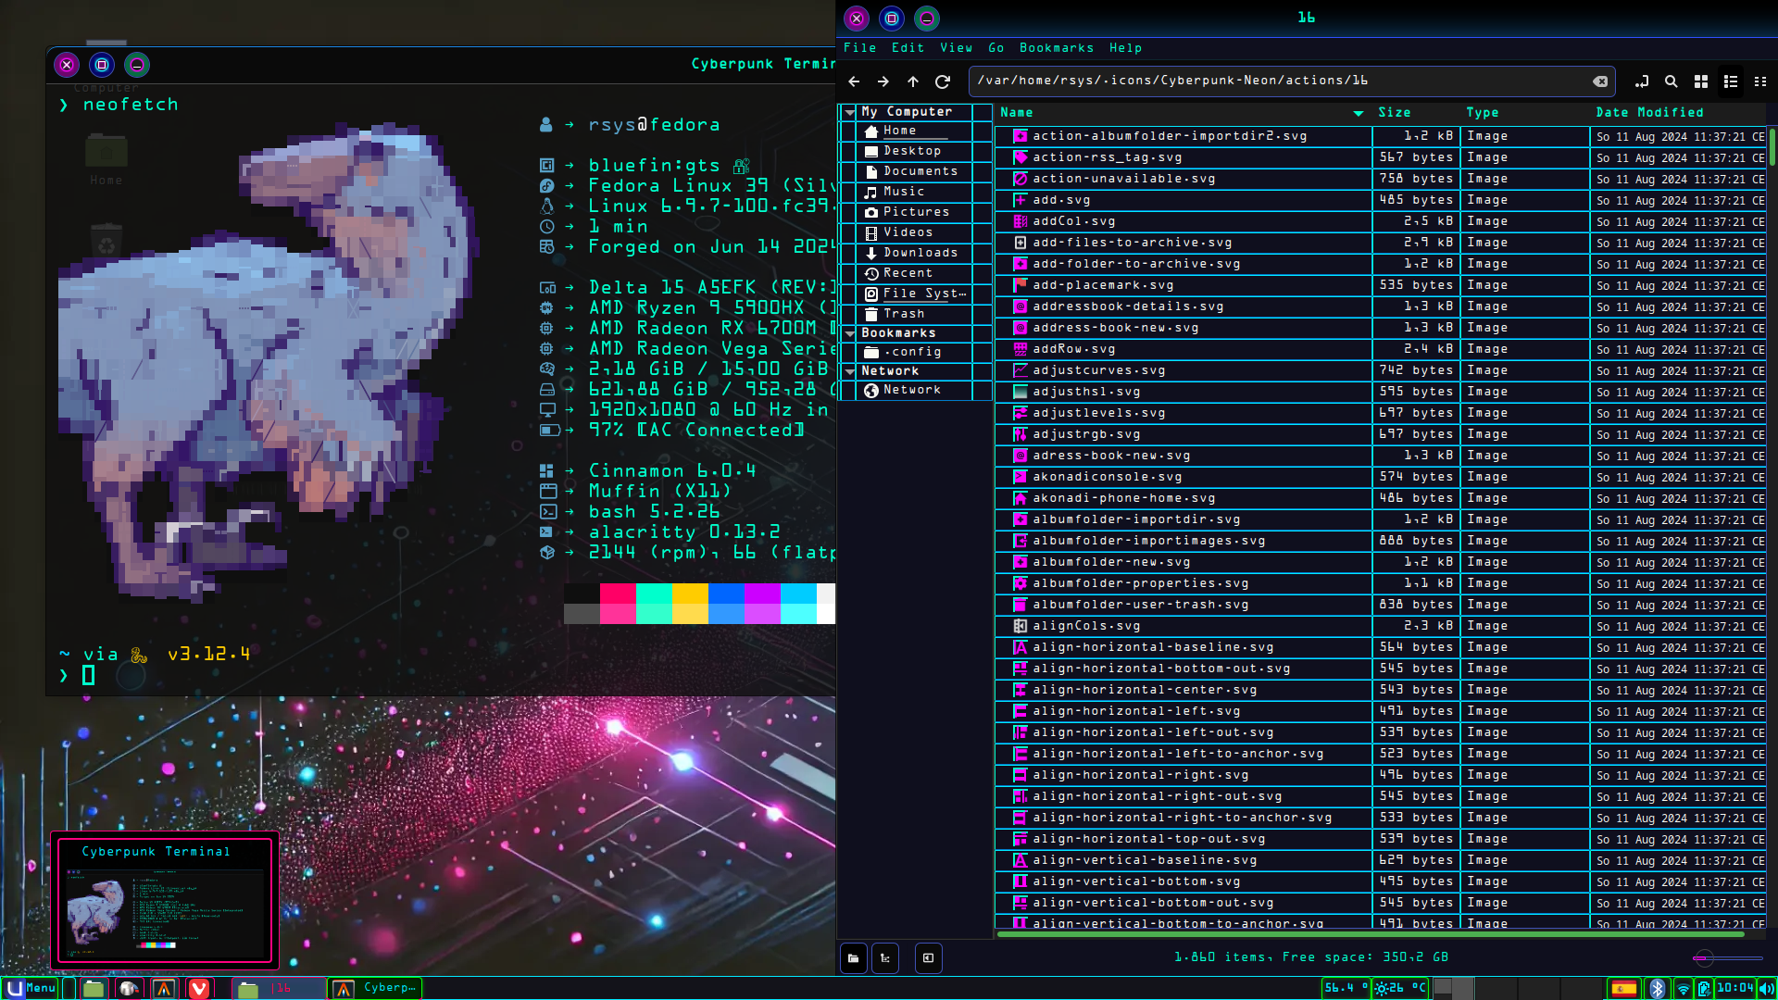Sort files by the Name column
This screenshot has height=1000, width=1778.
pyautogui.click(x=1183, y=113)
